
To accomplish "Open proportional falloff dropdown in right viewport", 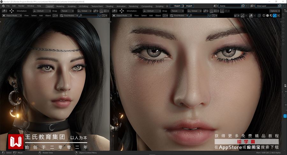I will tap(227, 11).
